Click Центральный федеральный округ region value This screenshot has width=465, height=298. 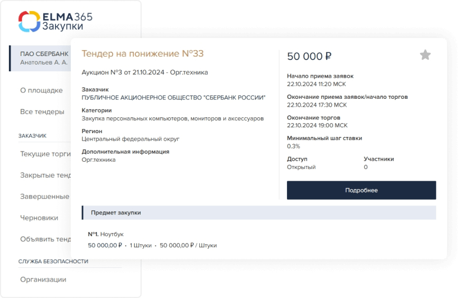[131, 139]
